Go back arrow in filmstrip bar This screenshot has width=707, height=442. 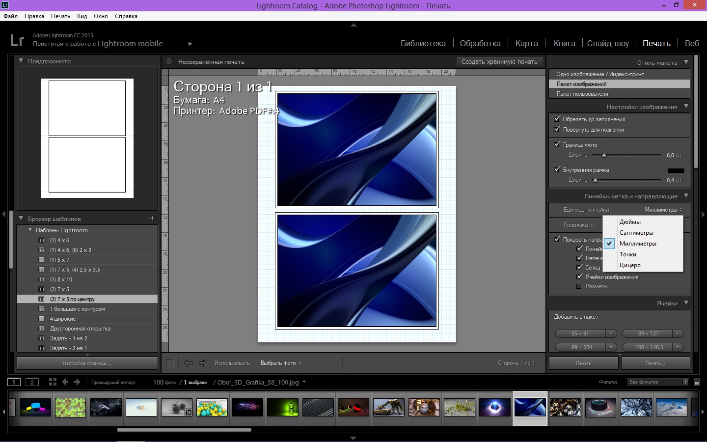pos(65,382)
